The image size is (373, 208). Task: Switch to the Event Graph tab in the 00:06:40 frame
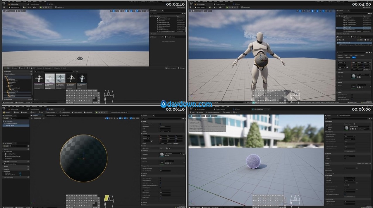pos(64,116)
